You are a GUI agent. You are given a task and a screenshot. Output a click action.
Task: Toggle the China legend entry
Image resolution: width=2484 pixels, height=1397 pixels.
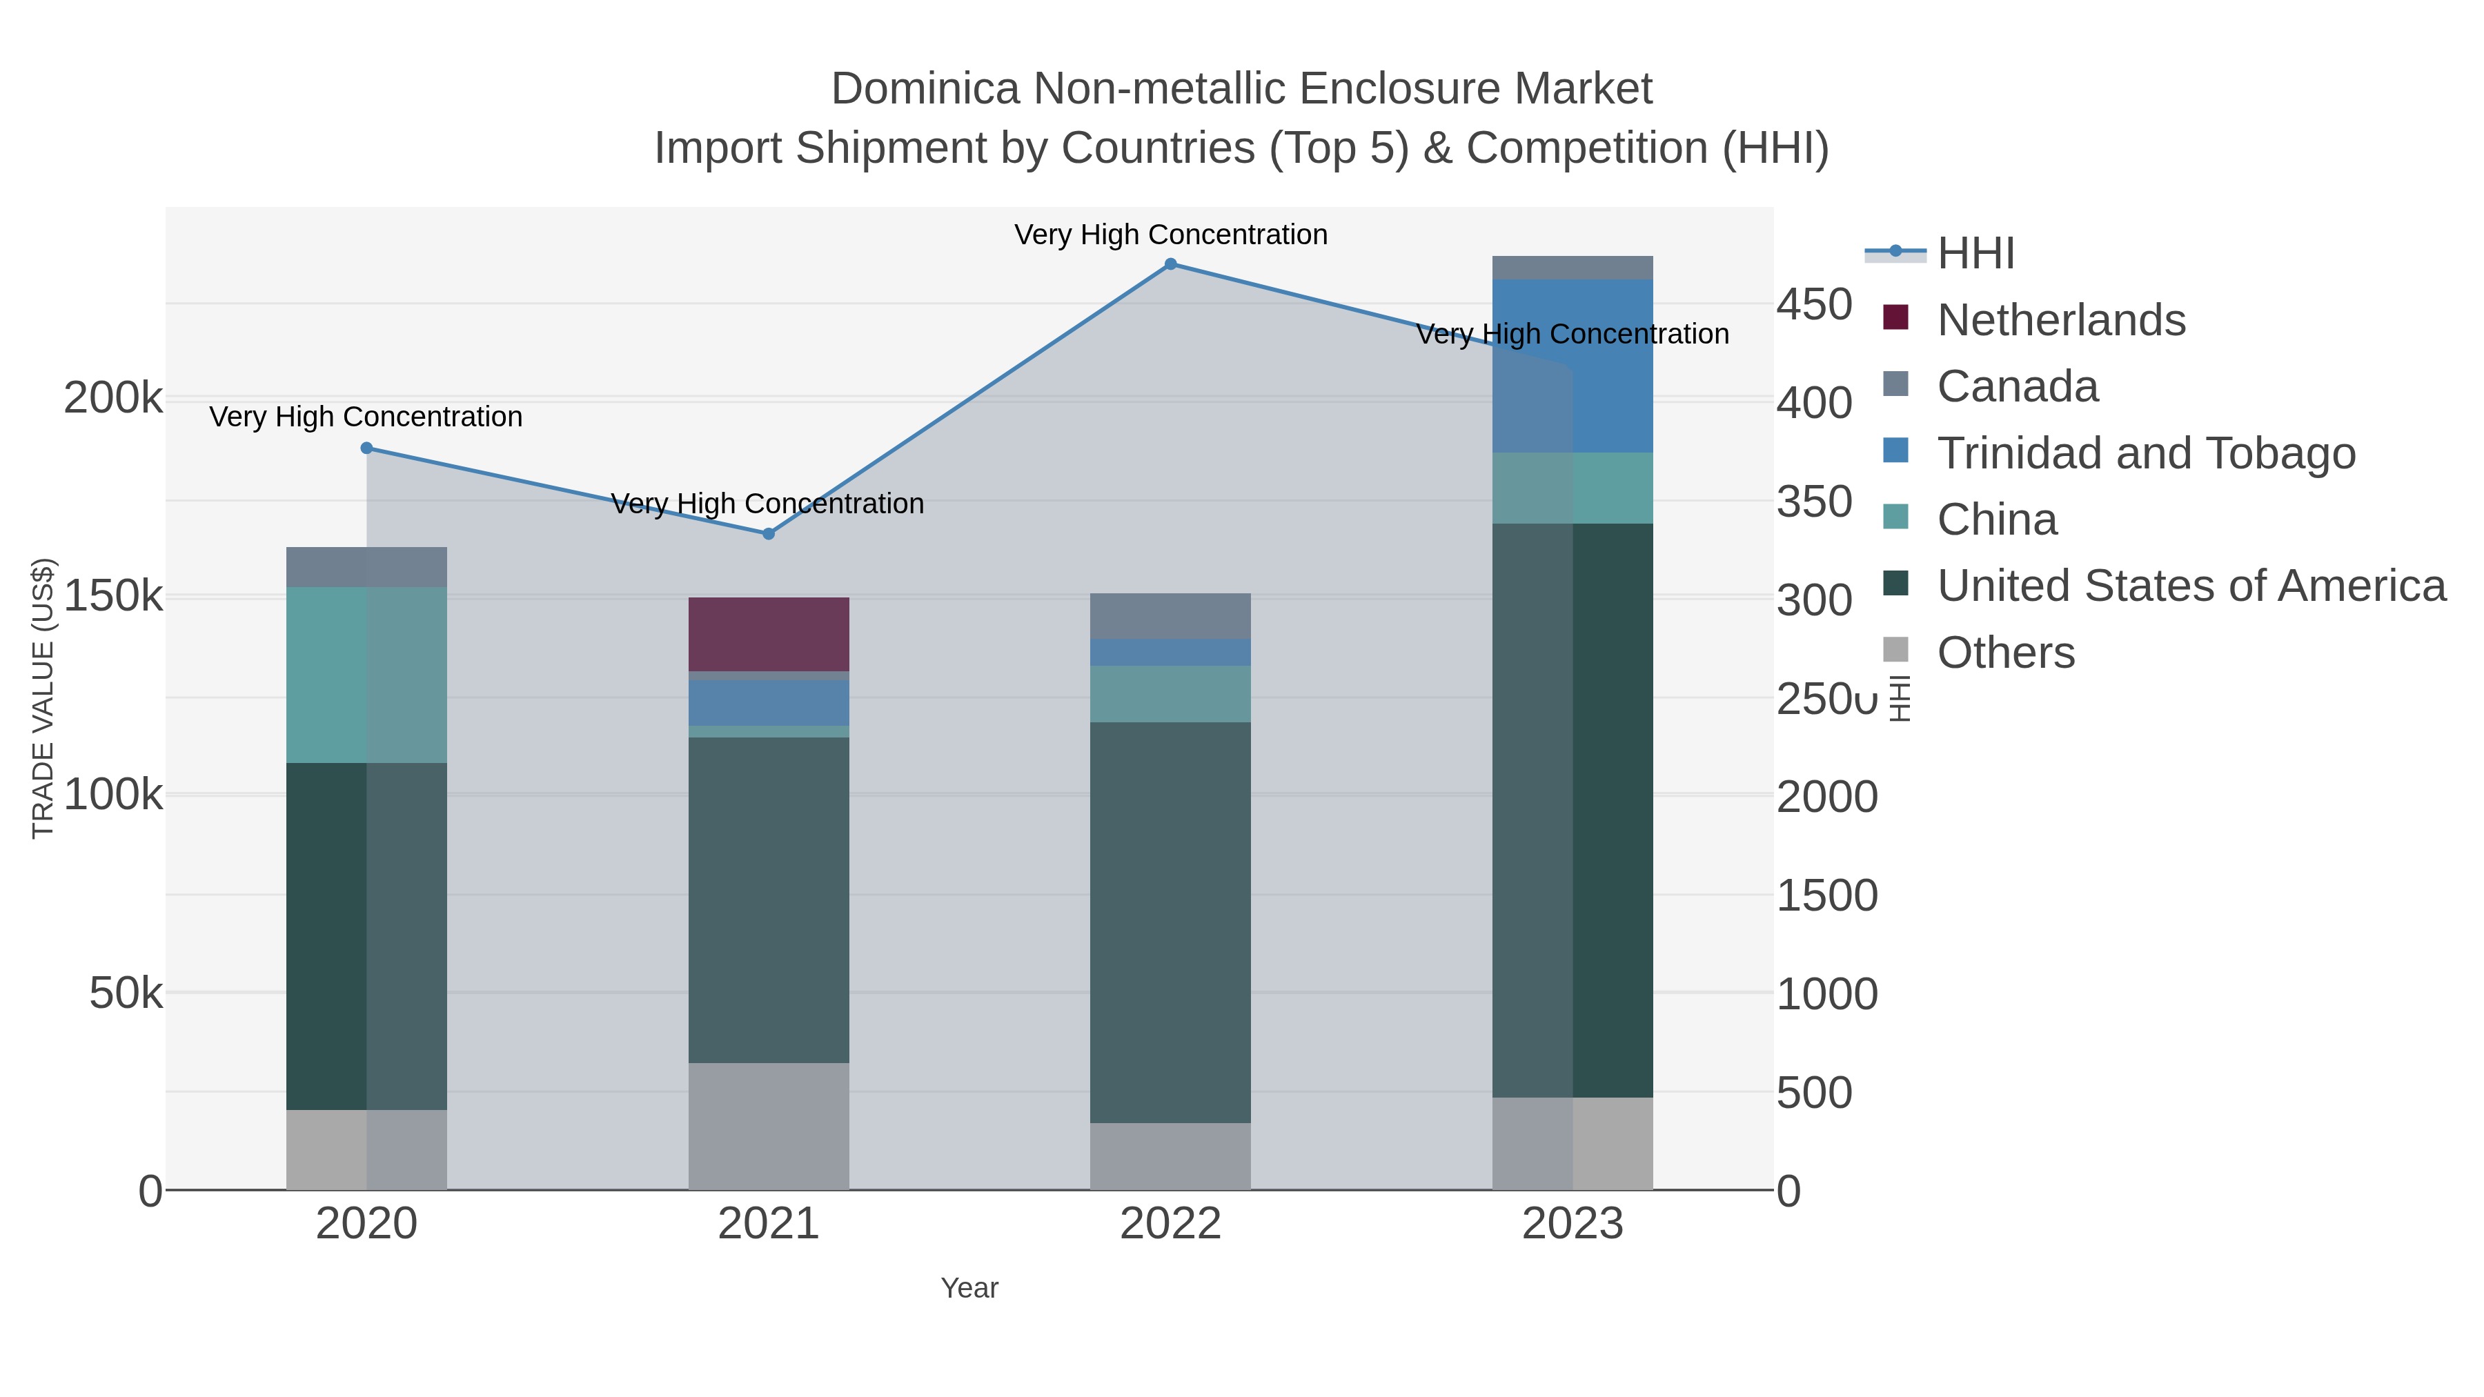coord(1970,519)
